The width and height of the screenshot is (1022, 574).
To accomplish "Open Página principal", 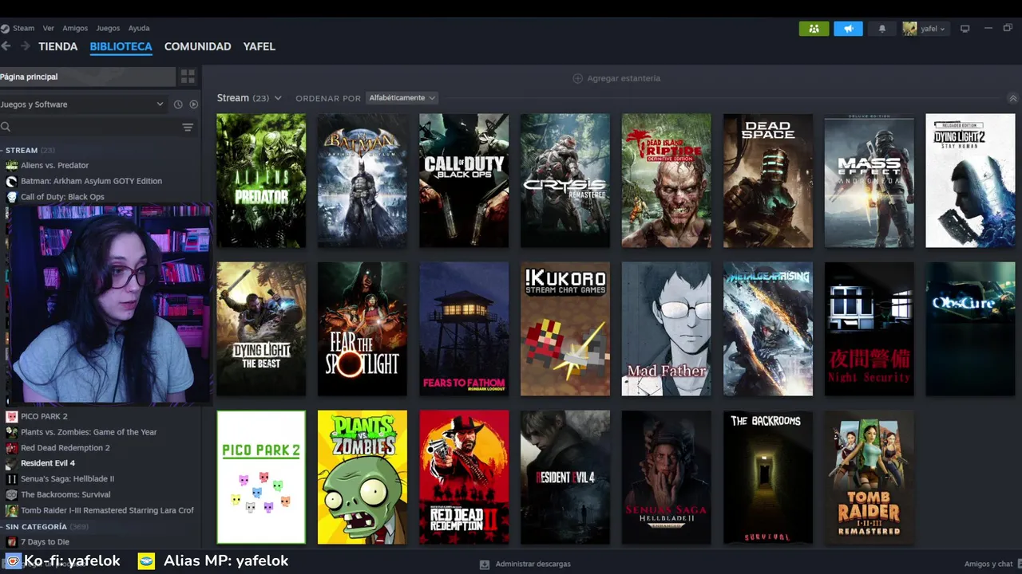I will tap(88, 77).
